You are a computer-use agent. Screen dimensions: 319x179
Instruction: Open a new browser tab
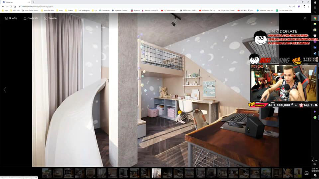coord(34,2)
